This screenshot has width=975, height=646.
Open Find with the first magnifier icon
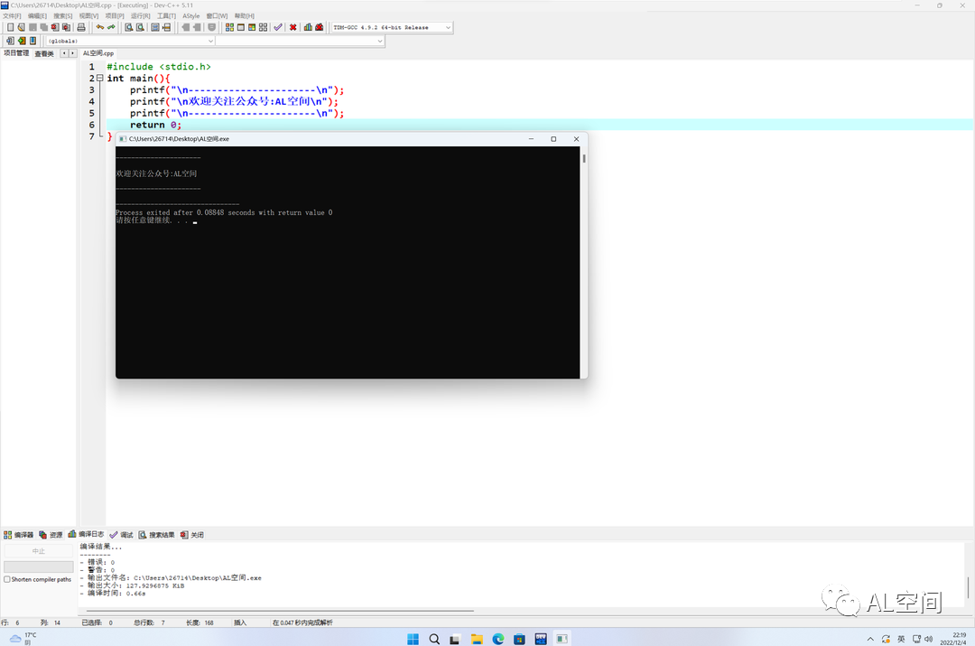coord(129,27)
